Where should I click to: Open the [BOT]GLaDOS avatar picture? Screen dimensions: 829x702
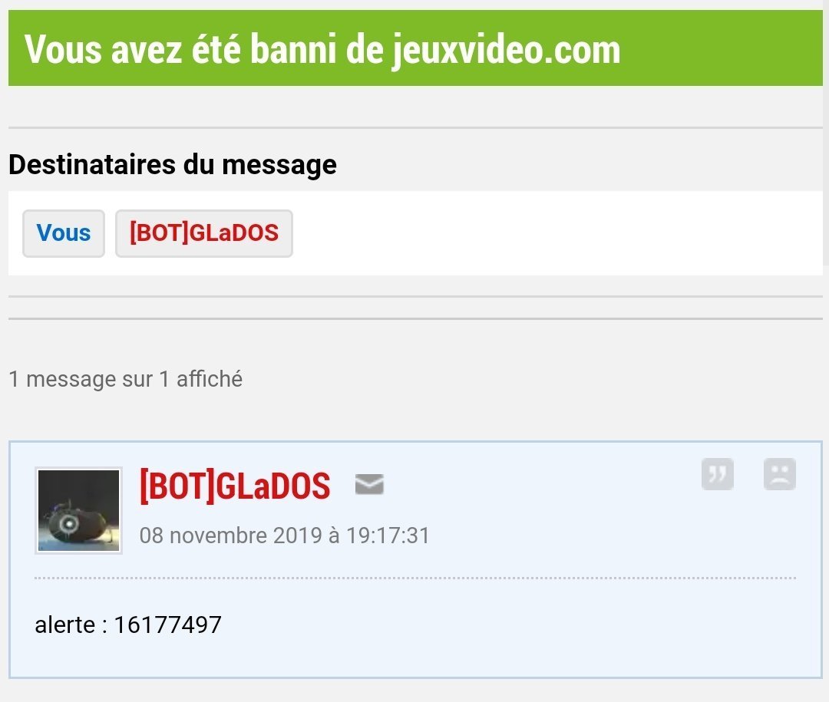point(79,511)
